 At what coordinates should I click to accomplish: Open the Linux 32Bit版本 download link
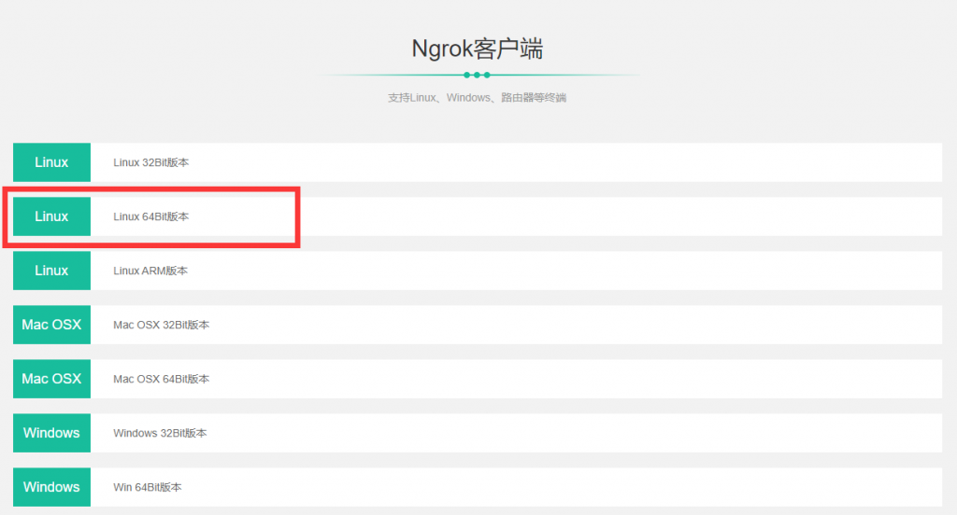tap(150, 162)
